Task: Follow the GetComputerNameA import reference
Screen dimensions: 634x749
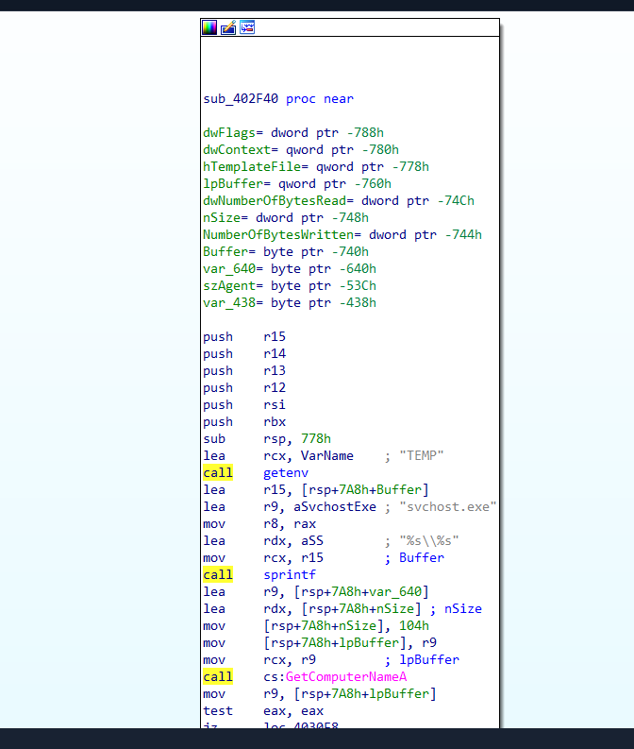Action: (x=346, y=677)
